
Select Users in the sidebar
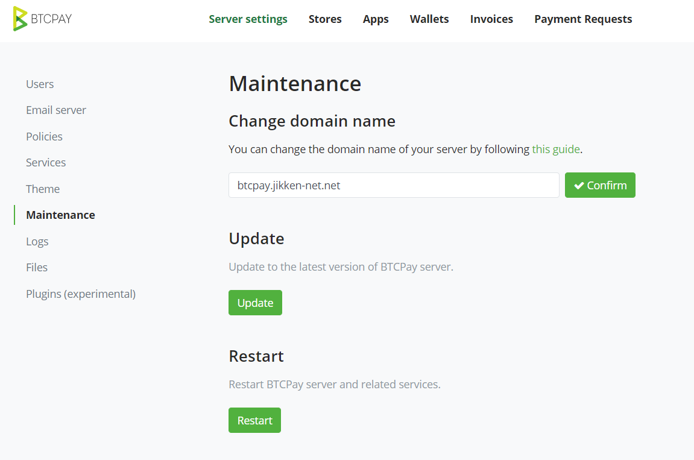coord(40,84)
